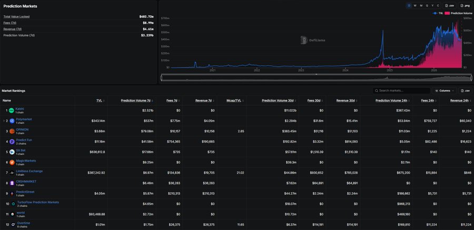Open the OPINION protocol link
474x230 pixels.
pyautogui.click(x=22, y=129)
